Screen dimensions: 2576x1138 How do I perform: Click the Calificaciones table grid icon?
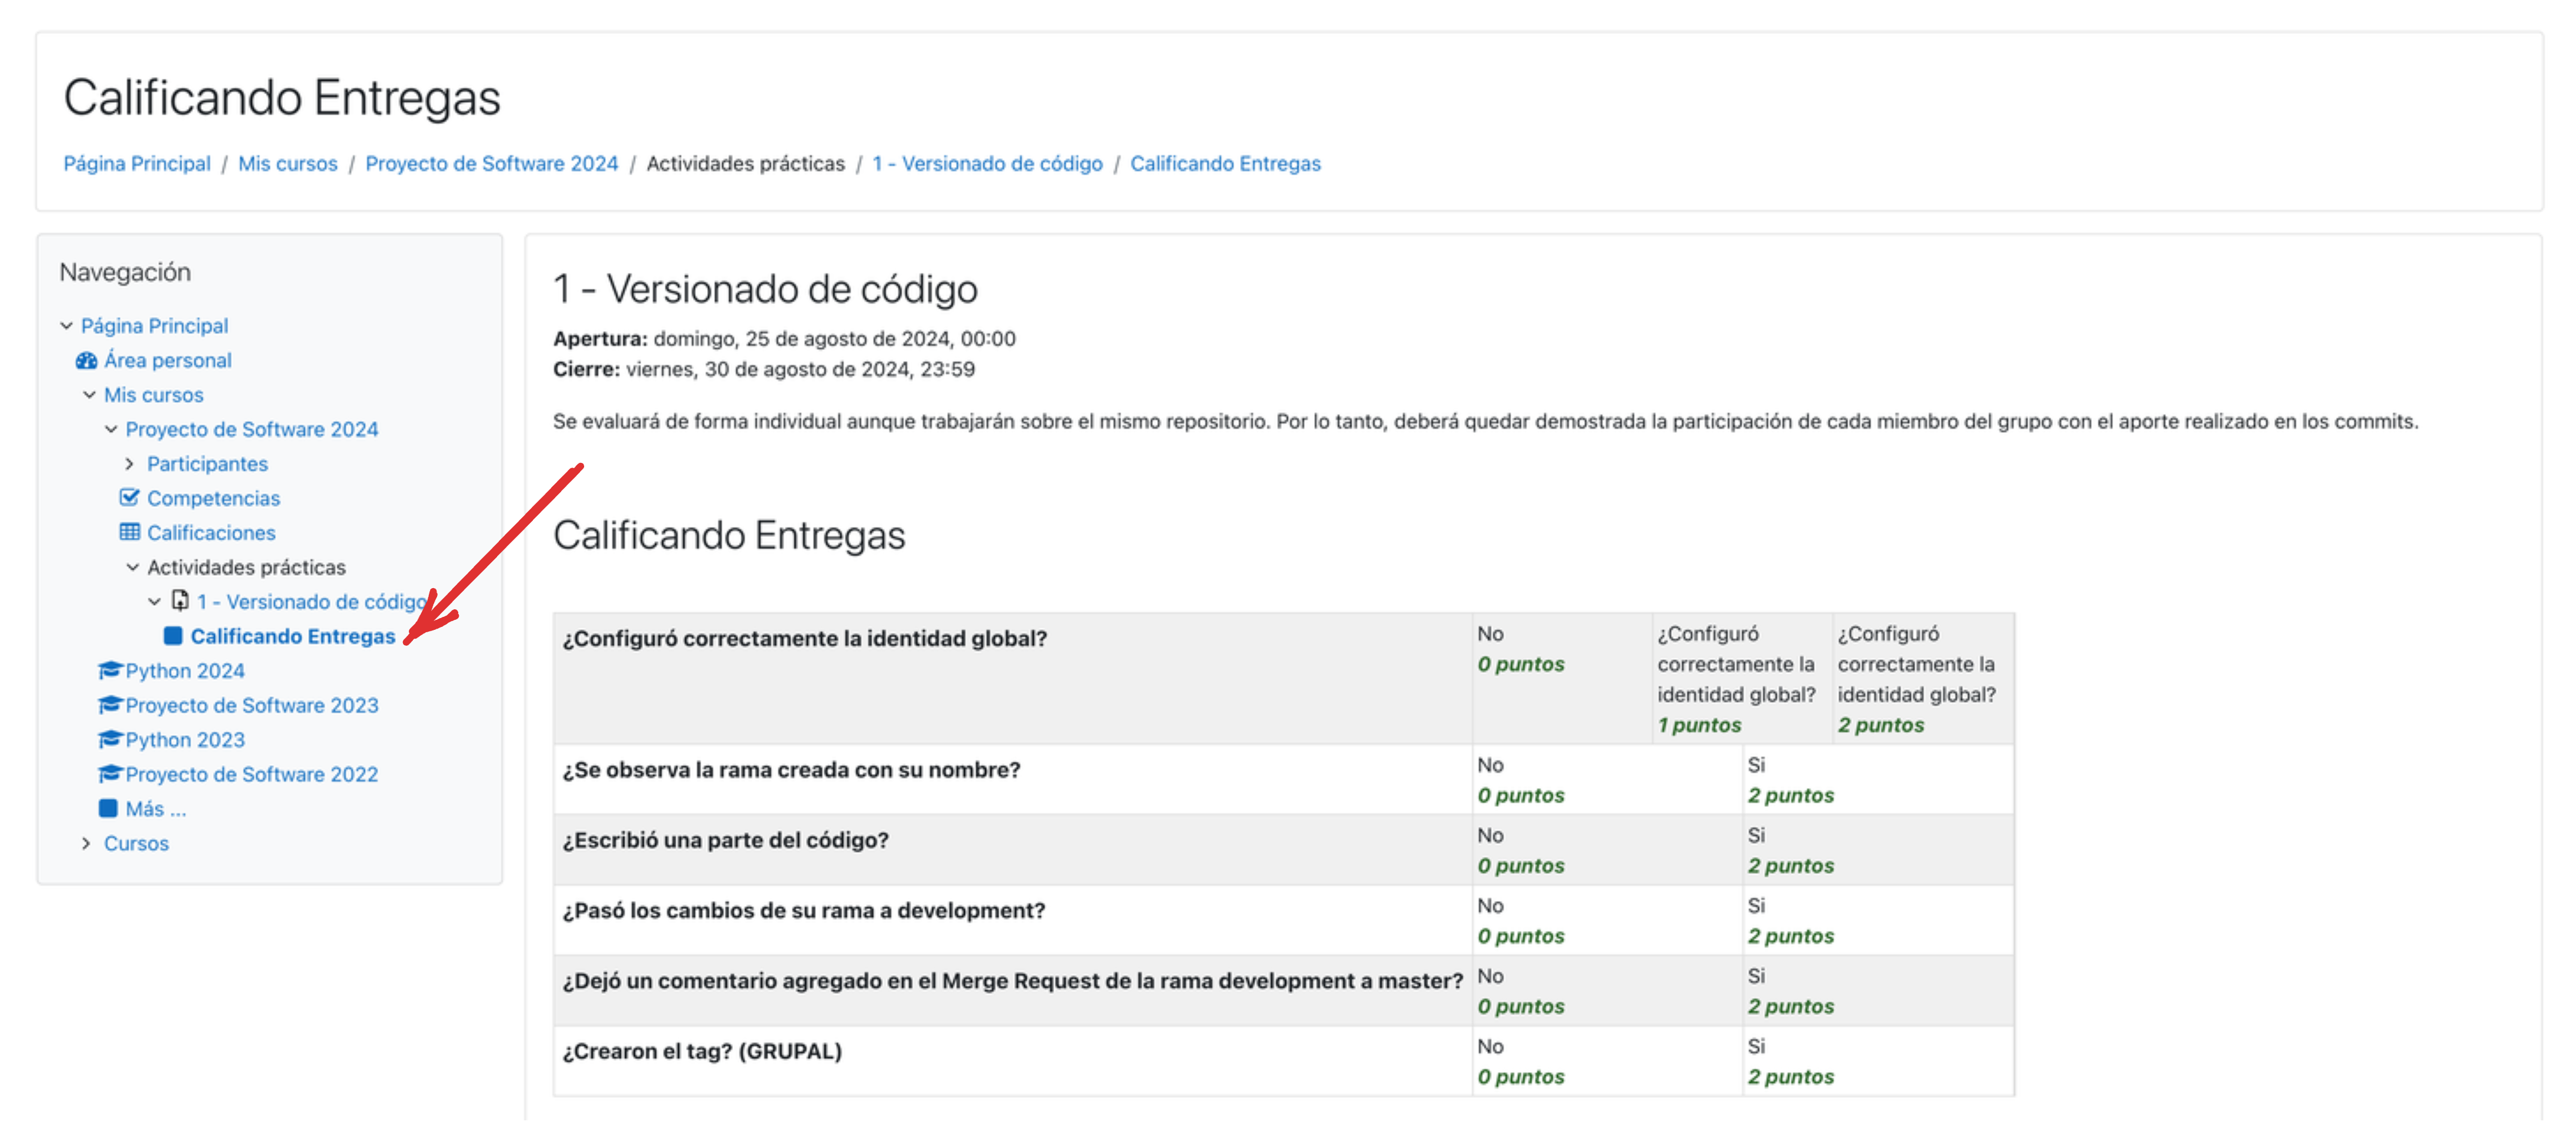(x=130, y=532)
